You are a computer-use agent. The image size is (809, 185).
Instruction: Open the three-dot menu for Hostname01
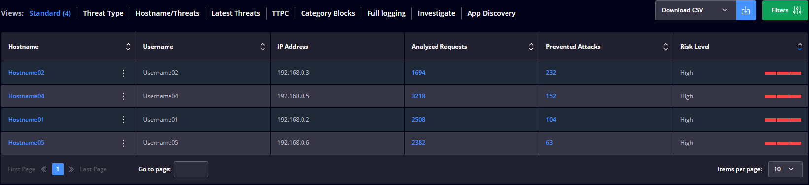[x=123, y=120]
